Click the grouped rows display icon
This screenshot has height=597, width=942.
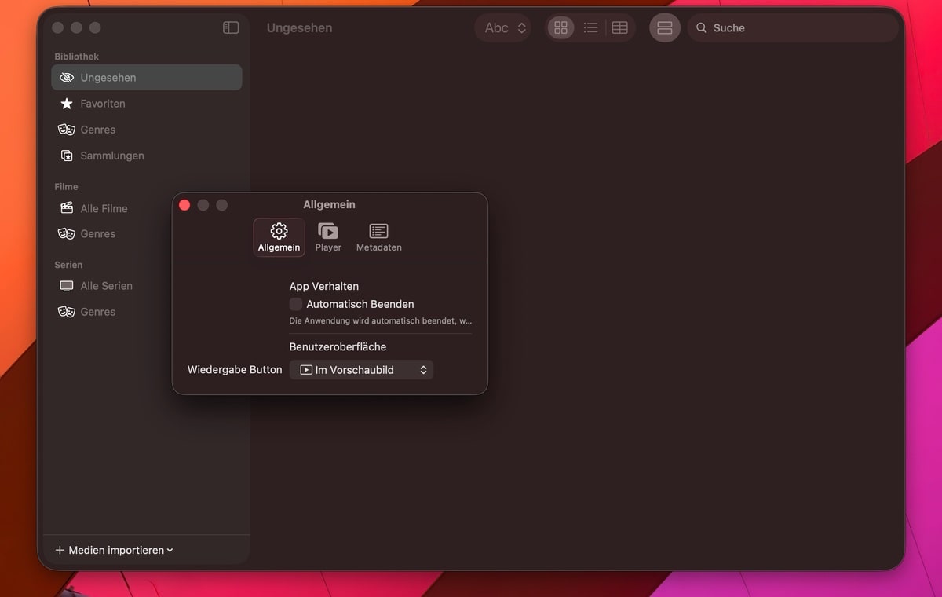[664, 28]
